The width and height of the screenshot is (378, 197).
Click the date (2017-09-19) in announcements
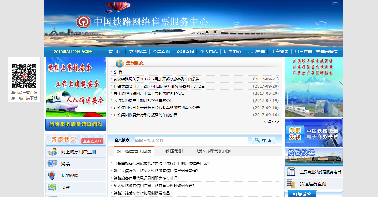tap(266, 101)
